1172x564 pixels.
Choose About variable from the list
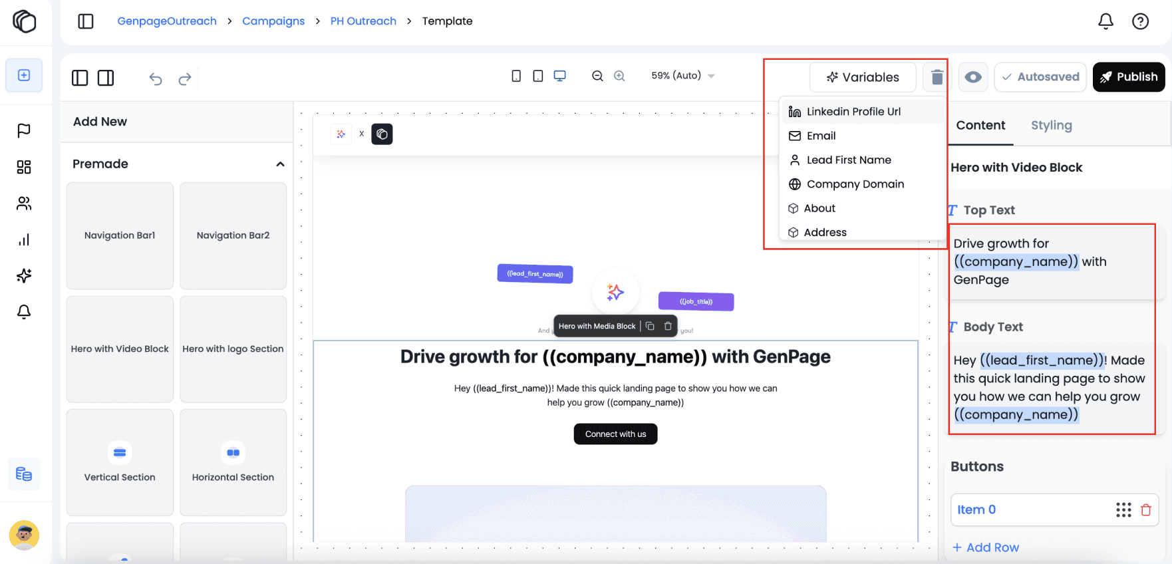click(x=862, y=208)
